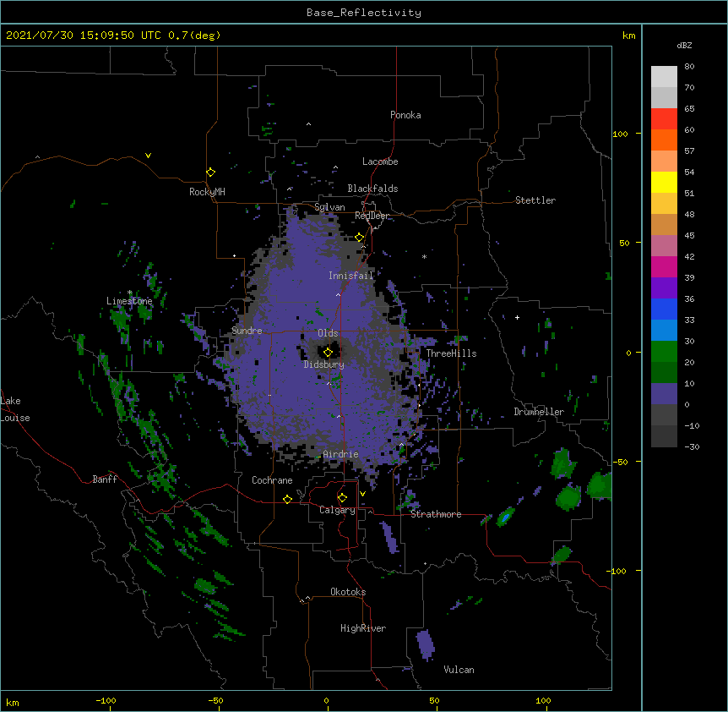Viewport: 728px width, 712px height.
Task: Click the white asterisk marker east of Innisfail
Action: point(424,256)
